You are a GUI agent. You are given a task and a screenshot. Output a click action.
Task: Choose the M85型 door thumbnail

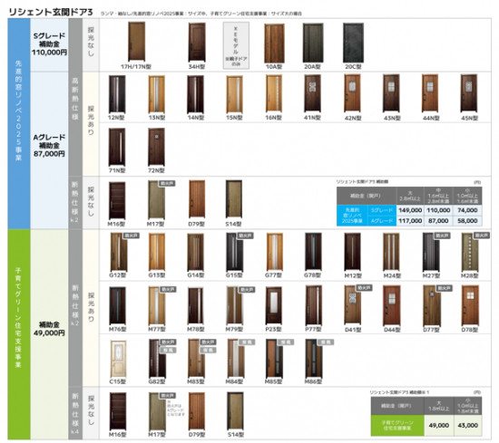274,359
